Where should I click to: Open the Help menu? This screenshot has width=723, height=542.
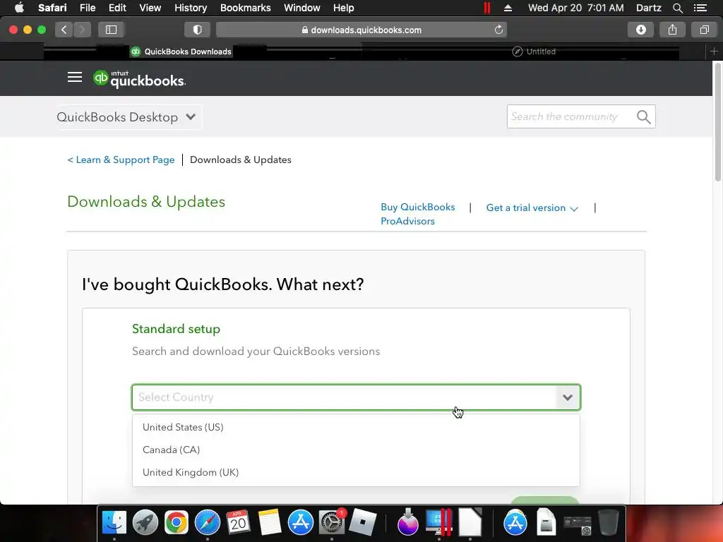(x=344, y=8)
